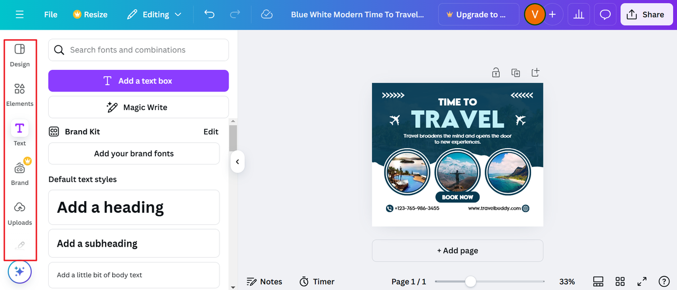
Task: Duplicate the page with the copy icon
Action: 516,72
